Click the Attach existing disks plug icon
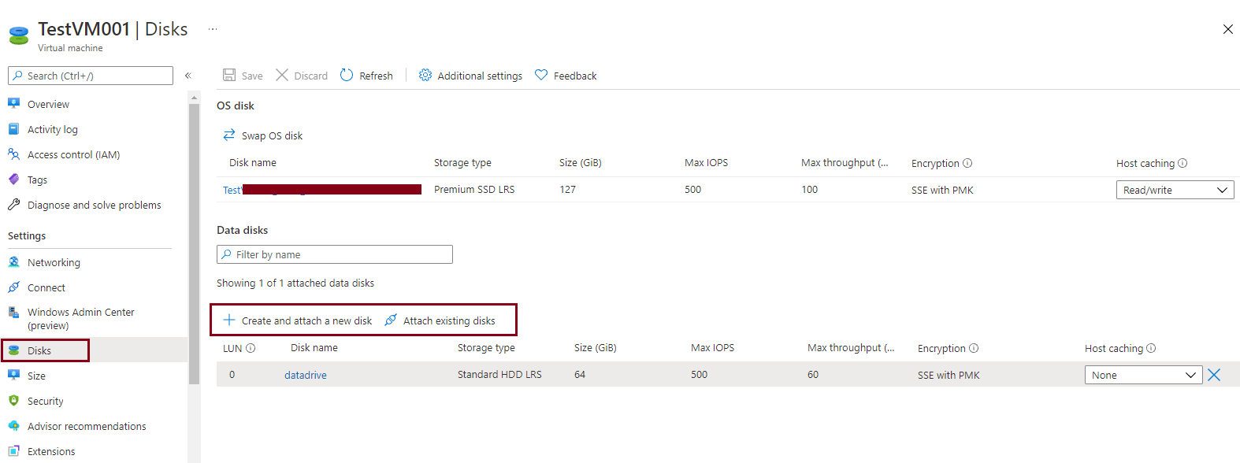 tap(391, 320)
